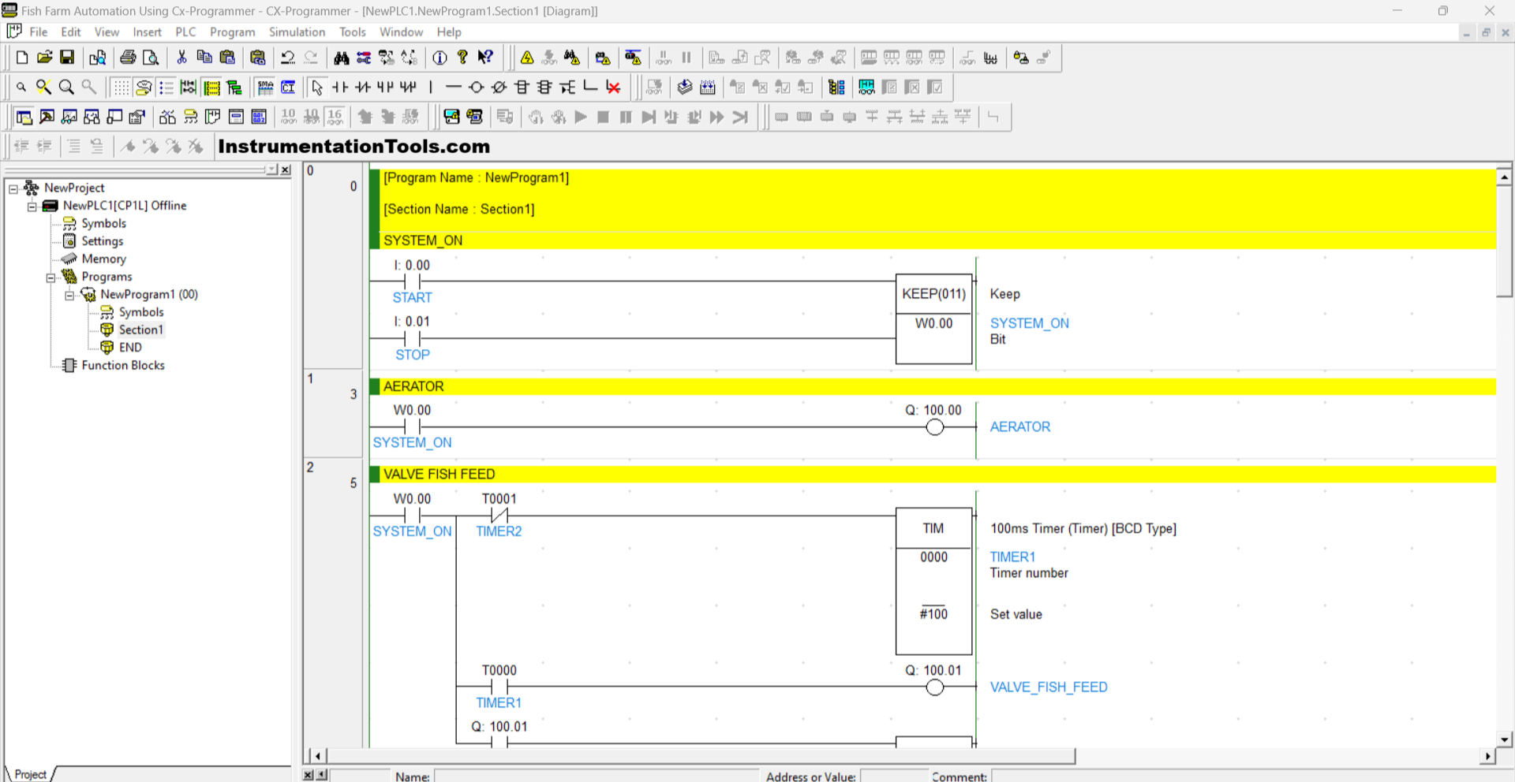Image resolution: width=1515 pixels, height=782 pixels.
Task: Close the project workspace panel
Action: [x=286, y=170]
